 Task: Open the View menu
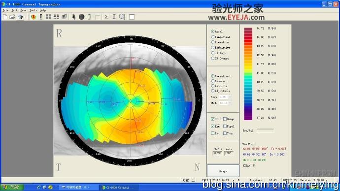(x=23, y=10)
